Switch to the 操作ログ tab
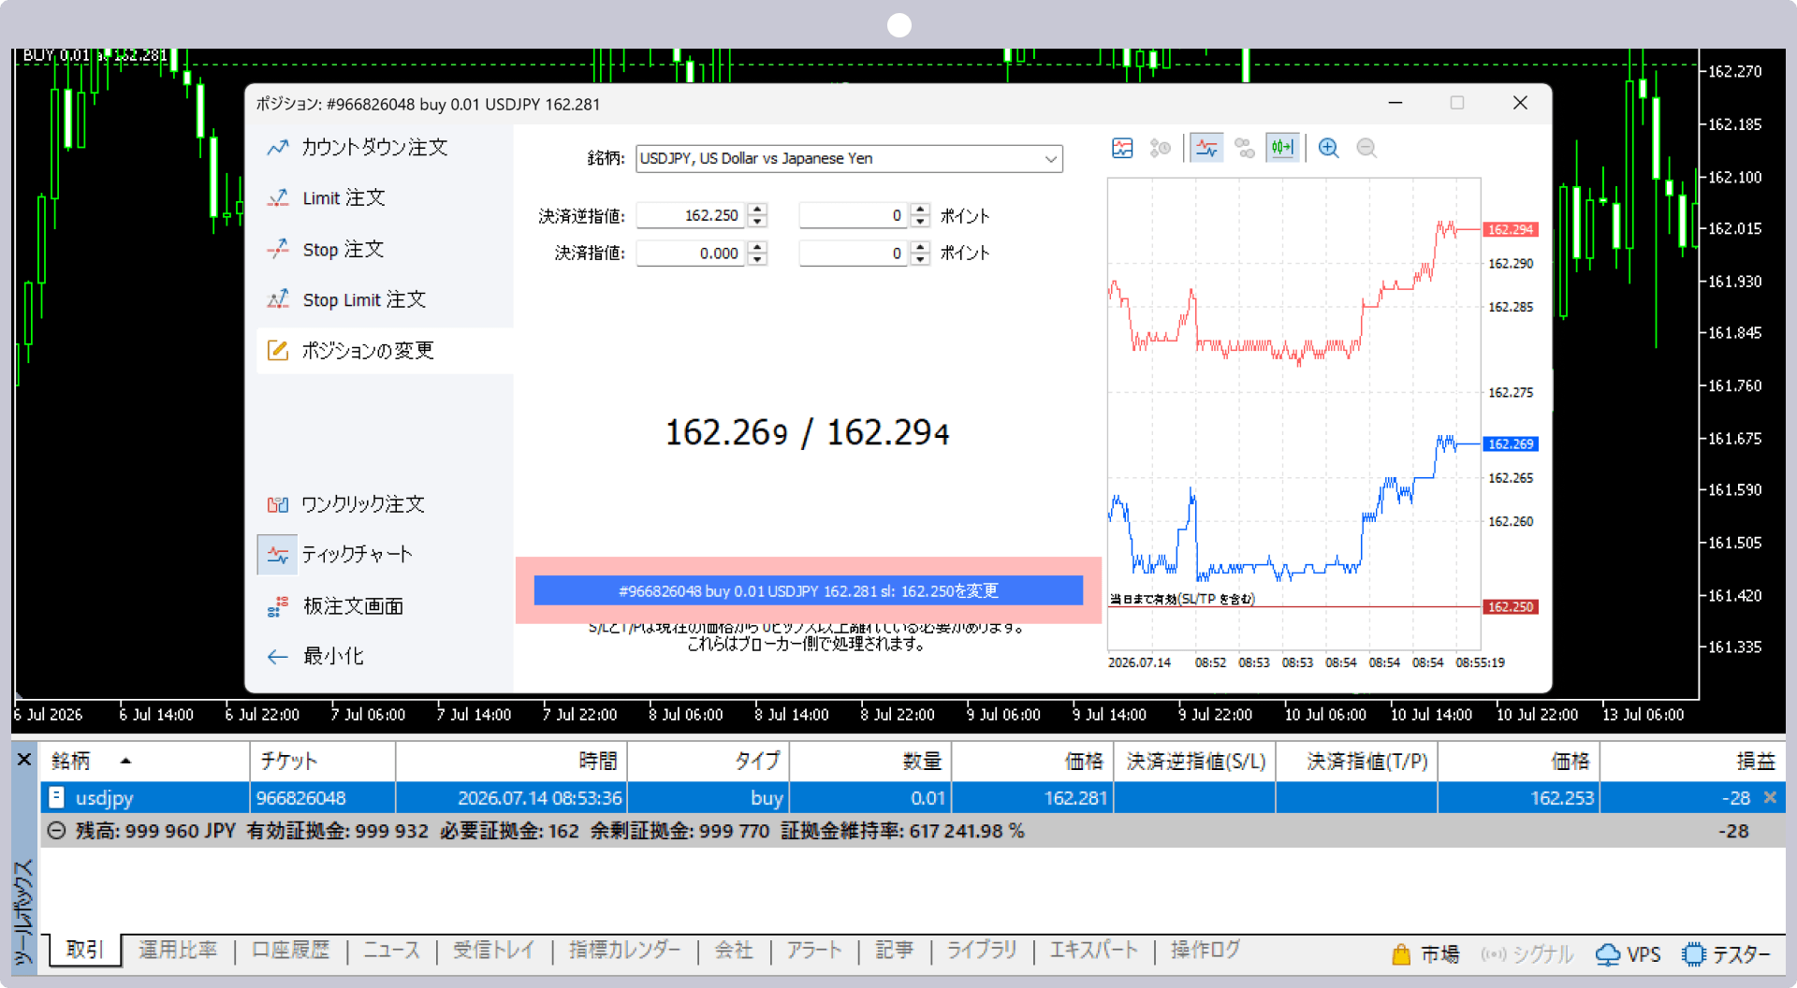1797x988 pixels. 1205,951
